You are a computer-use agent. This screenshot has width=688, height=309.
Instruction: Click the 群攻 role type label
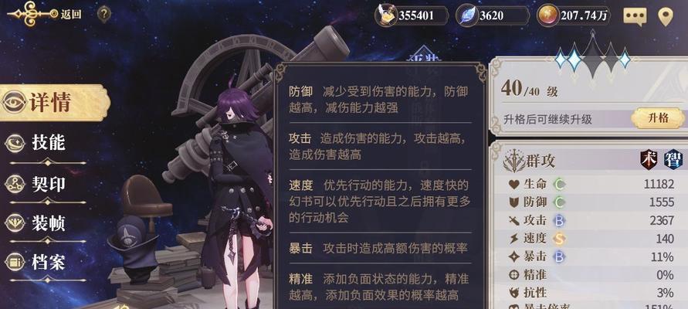[541, 161]
